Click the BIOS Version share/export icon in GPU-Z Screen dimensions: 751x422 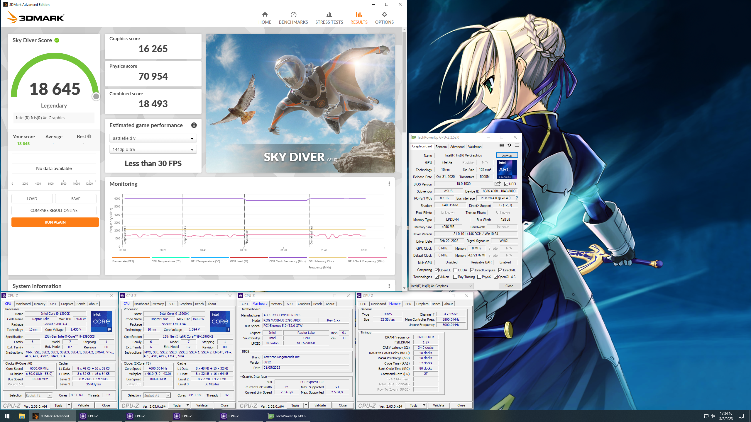click(498, 184)
